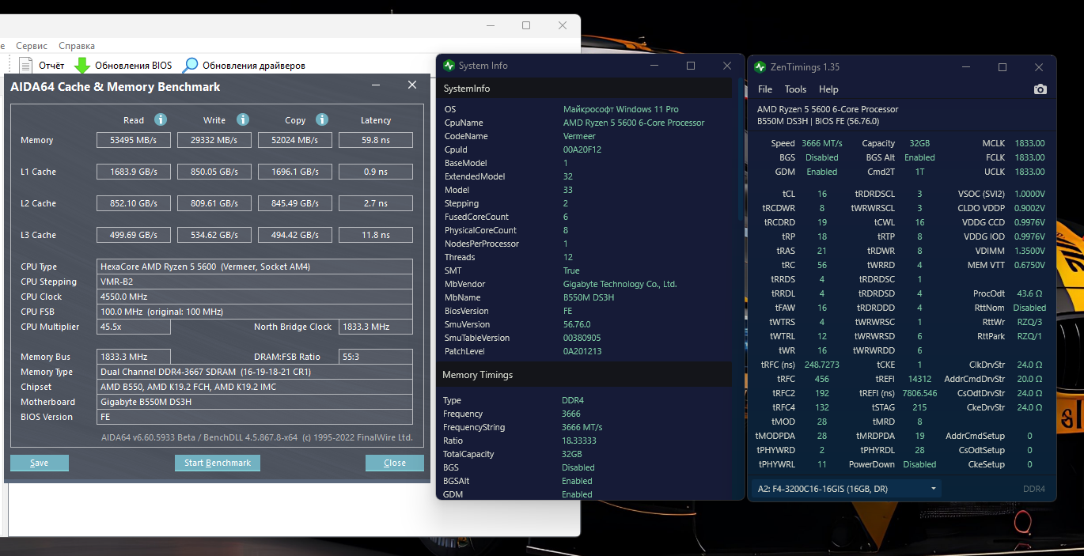Click the Cmd2T 1T value

[x=919, y=172]
